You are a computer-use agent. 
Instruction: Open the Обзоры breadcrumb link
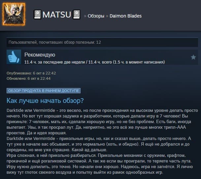[96, 16]
